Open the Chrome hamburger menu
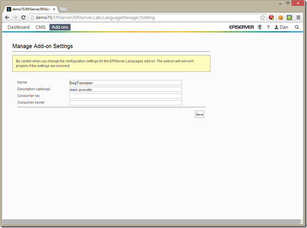Image resolution: width=307 pixels, height=228 pixels. coord(299,18)
